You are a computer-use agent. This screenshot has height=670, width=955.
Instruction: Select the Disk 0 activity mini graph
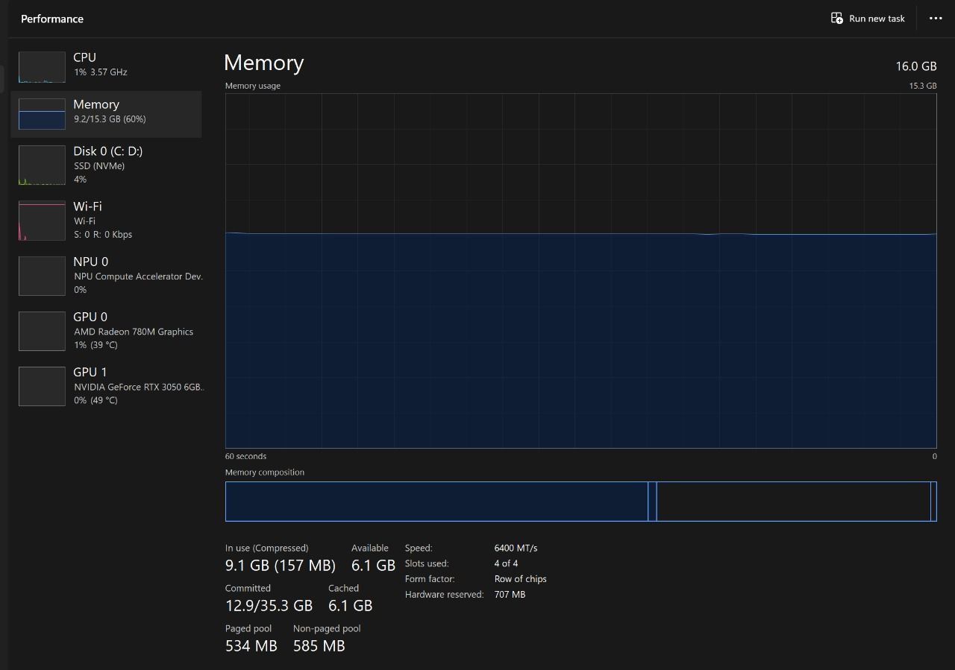[42, 165]
